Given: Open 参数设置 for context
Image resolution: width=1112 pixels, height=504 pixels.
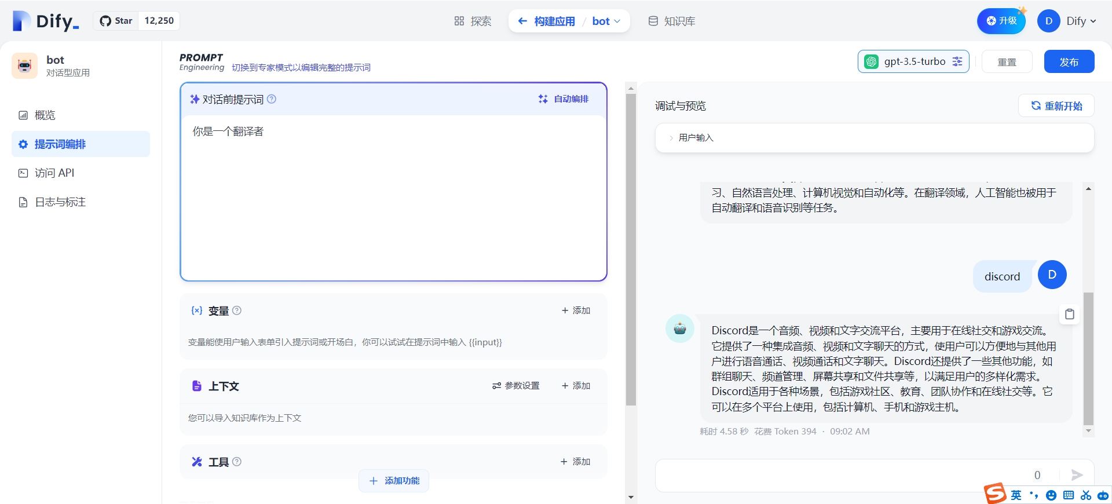Looking at the screenshot, I should [x=515, y=386].
